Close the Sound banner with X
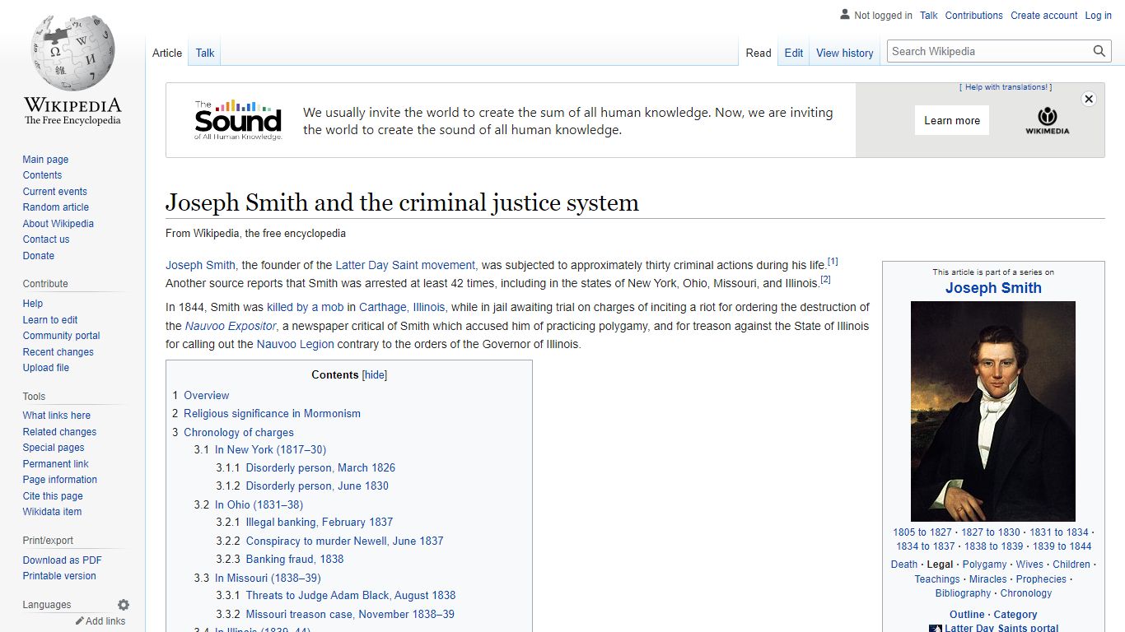The image size is (1125, 632). point(1089,99)
